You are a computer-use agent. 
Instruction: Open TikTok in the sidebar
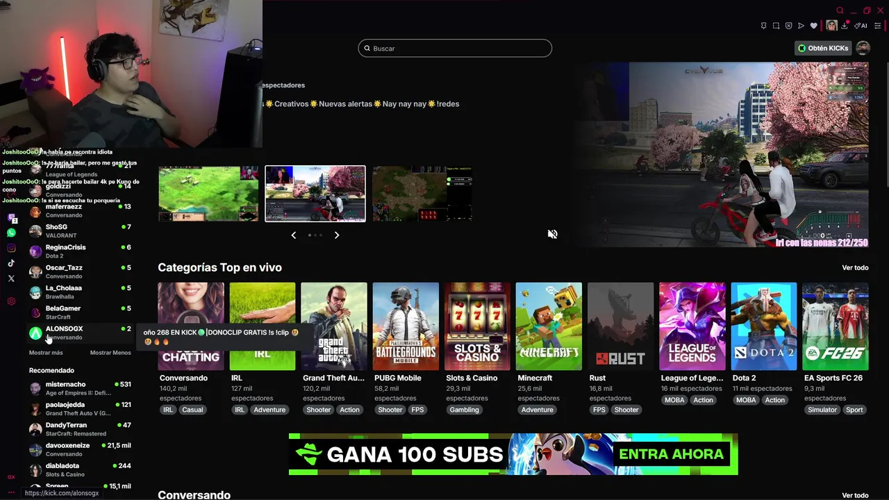11,263
